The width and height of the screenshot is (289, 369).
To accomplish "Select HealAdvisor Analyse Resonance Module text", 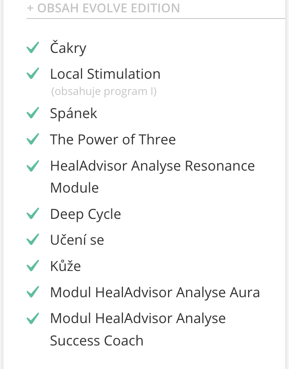I will pyautogui.click(x=153, y=177).
